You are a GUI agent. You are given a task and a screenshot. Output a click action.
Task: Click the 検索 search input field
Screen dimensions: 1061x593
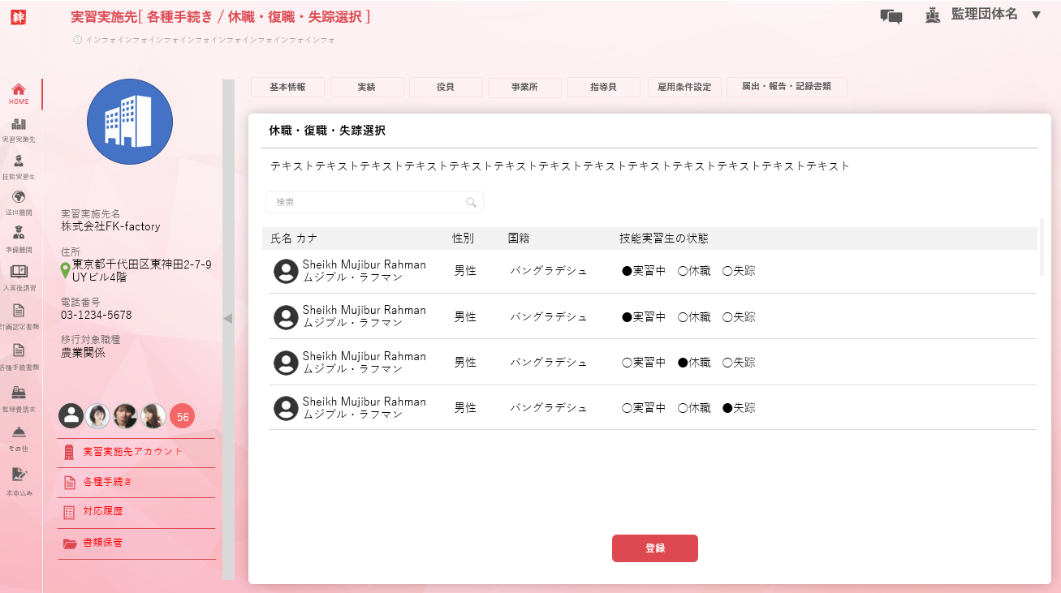pos(369,202)
